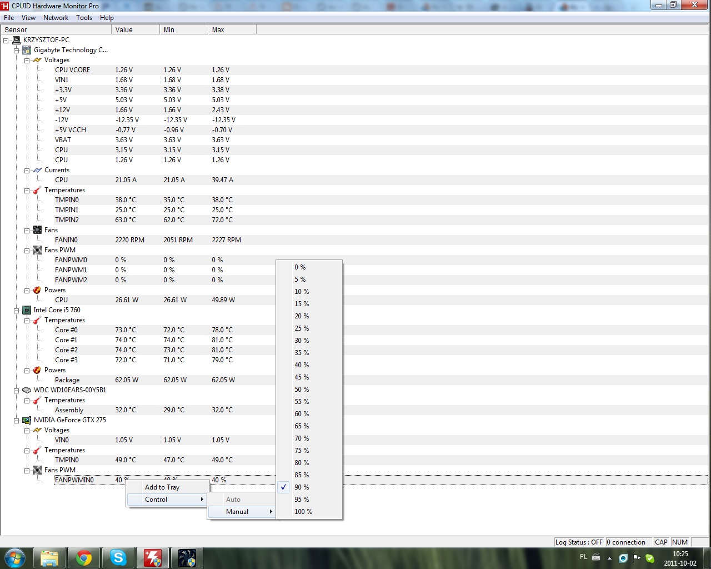Click the Fans icon above FANIN0
Viewport: 711px width, 569px height.
[x=37, y=230]
